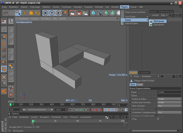This screenshot has width=183, height=133.
Task: Toggle Y axis lock
Action: [x=52, y=13]
